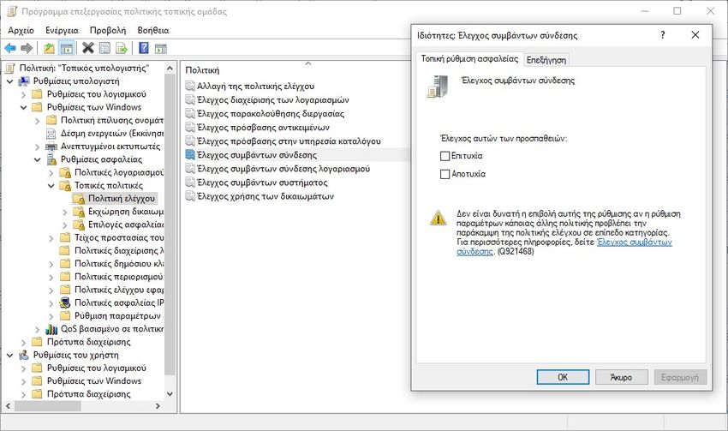Click the tree pane vertical scroll down arrow
Image resolution: width=728 pixels, height=431 pixels.
click(170, 394)
